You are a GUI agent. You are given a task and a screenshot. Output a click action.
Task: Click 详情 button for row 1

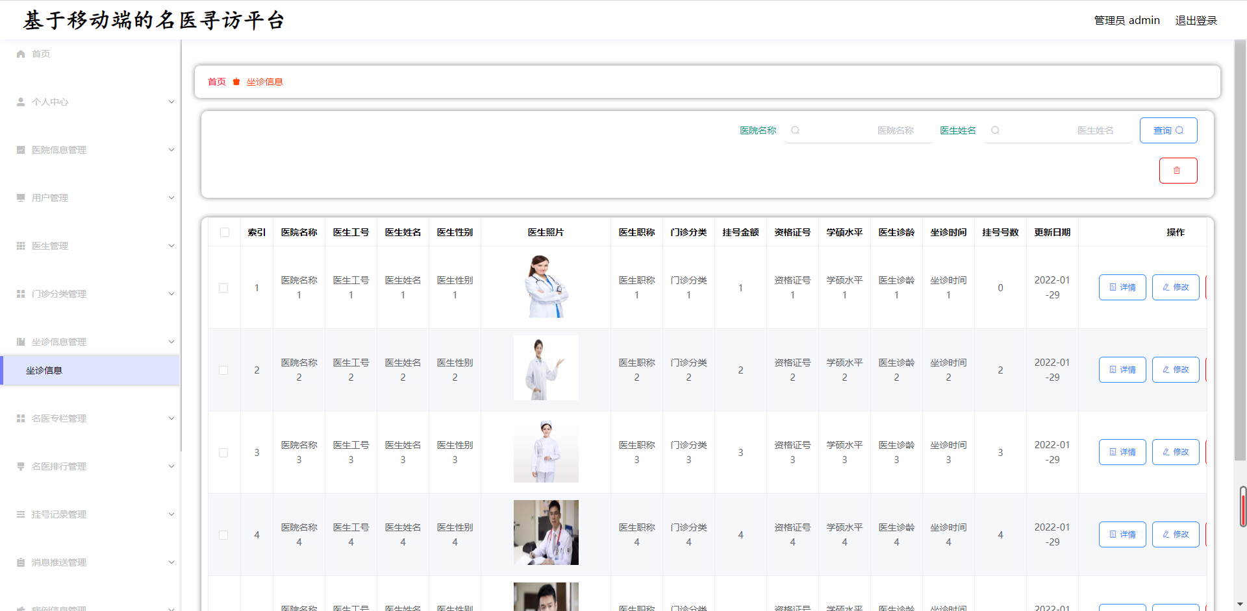(1122, 287)
